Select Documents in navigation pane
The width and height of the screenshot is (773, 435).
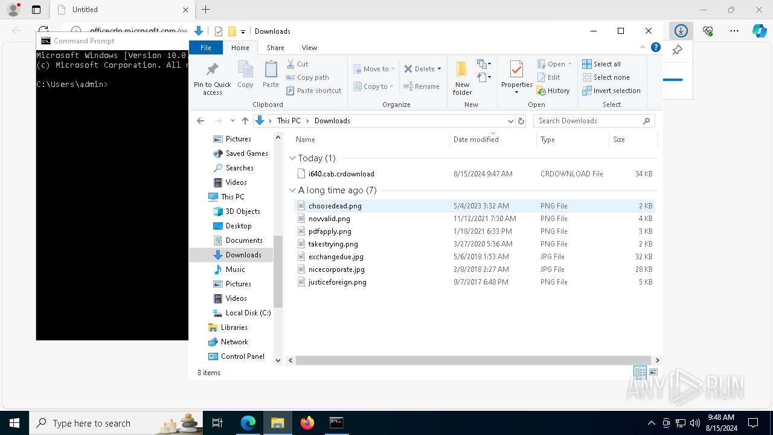(x=243, y=240)
